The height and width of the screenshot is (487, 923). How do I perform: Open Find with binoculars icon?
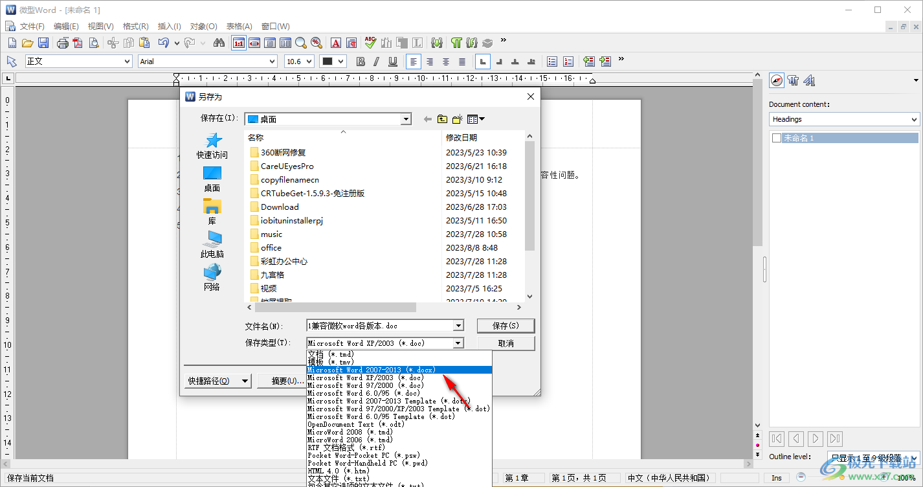(219, 43)
